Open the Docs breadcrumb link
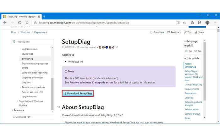The image size is (220, 136). point(14,32)
